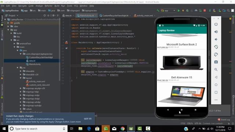Open the app run configuration dropdown
Screen dimensions: 235x132
coord(168,11)
